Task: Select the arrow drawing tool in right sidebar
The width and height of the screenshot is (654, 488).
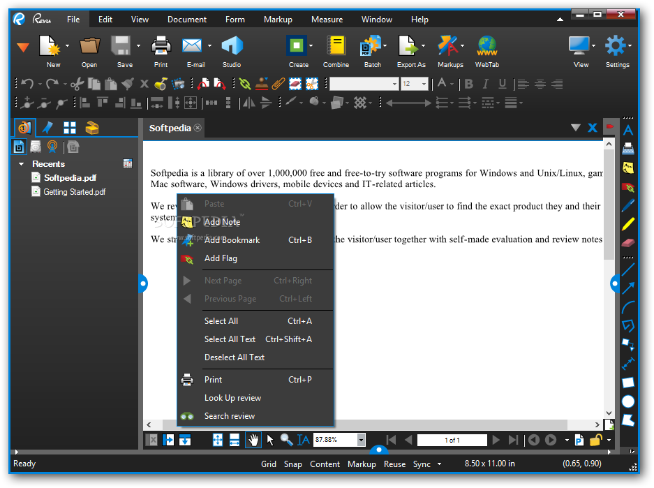Action: coord(628,288)
